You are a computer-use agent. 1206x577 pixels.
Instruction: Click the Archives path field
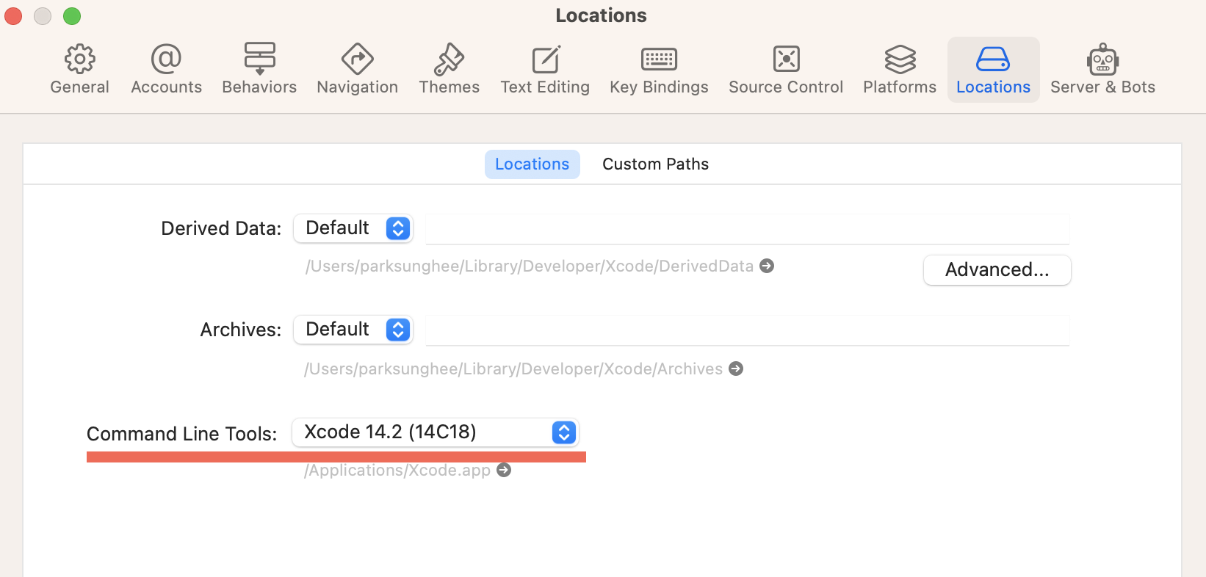[x=747, y=330]
